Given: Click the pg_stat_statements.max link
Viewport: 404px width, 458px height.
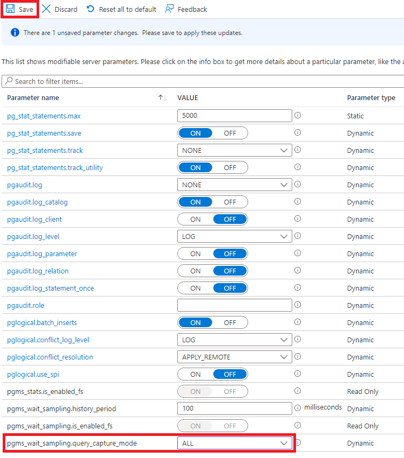Looking at the screenshot, I should coord(44,115).
